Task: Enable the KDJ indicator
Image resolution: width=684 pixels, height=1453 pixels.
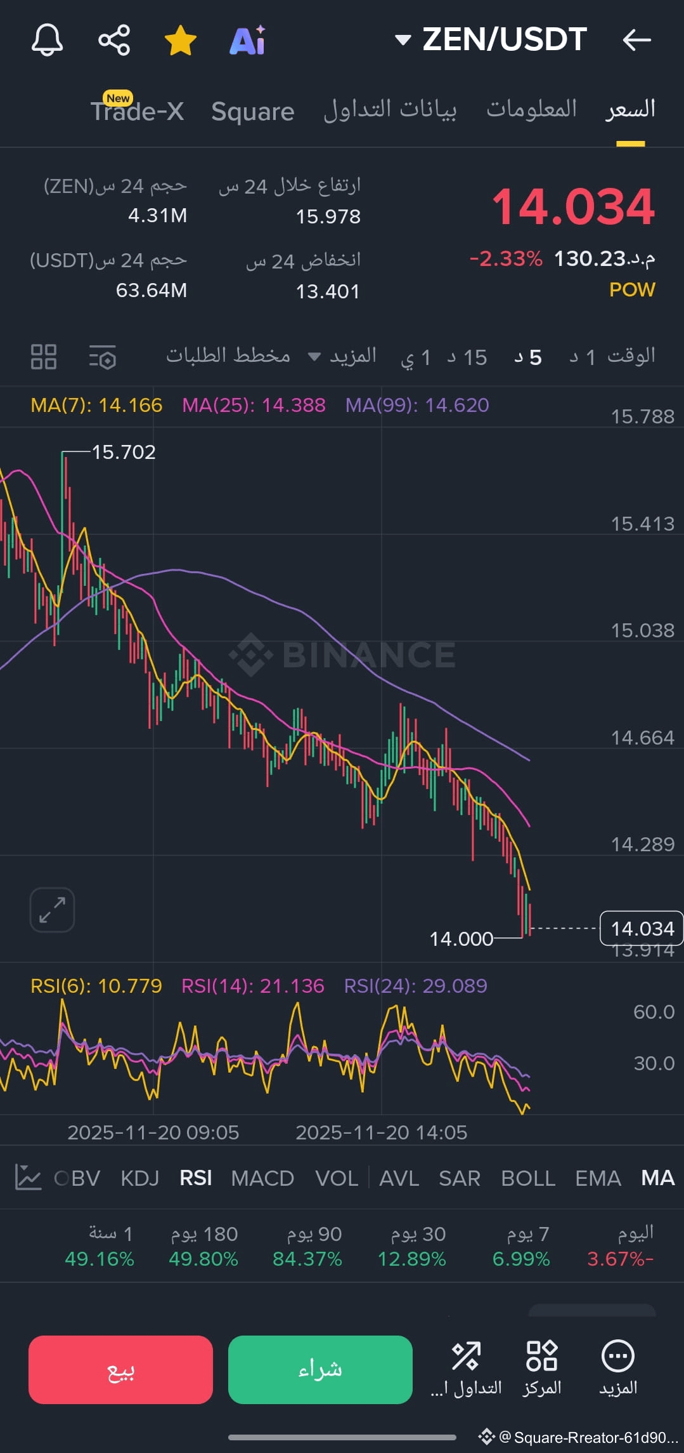Action: point(139,1178)
